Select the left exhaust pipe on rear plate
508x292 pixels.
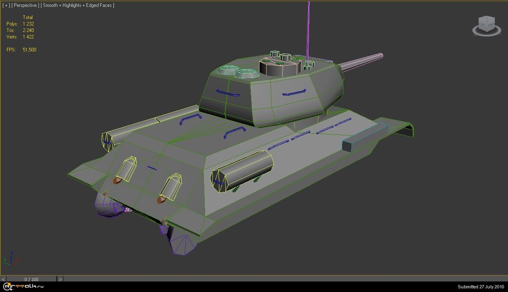click(x=124, y=169)
